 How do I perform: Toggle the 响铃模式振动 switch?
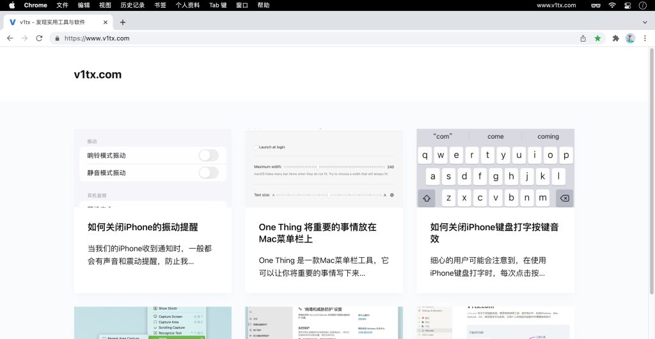209,155
